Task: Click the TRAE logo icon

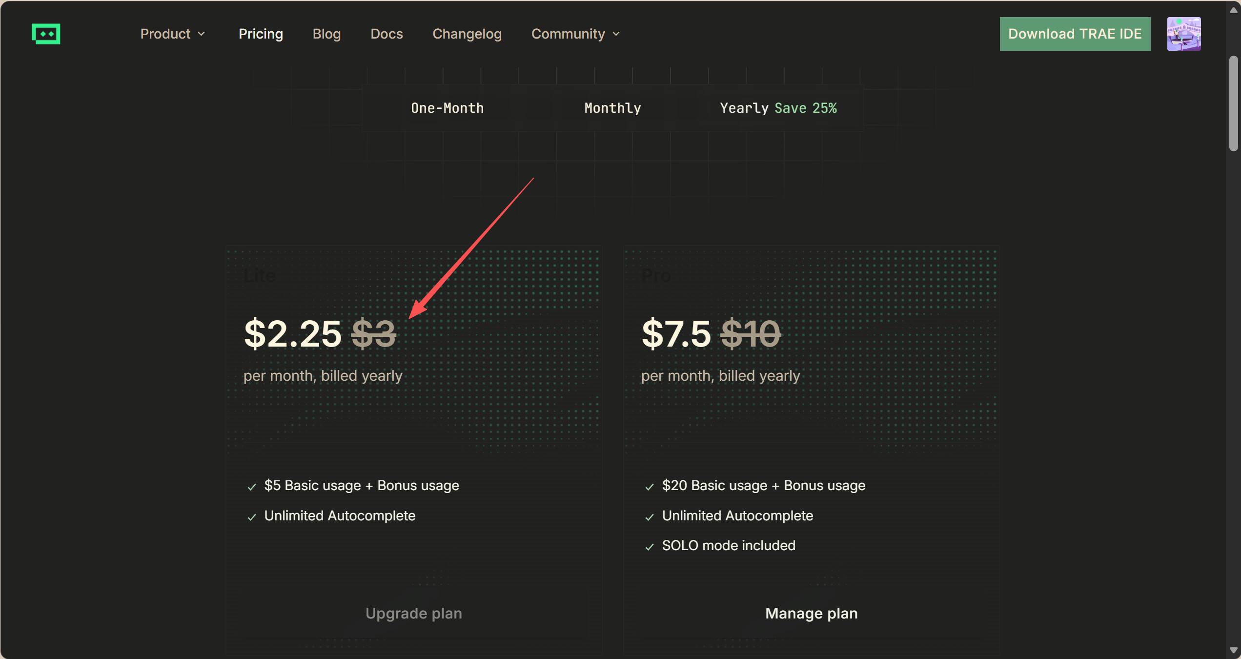Action: pos(46,34)
